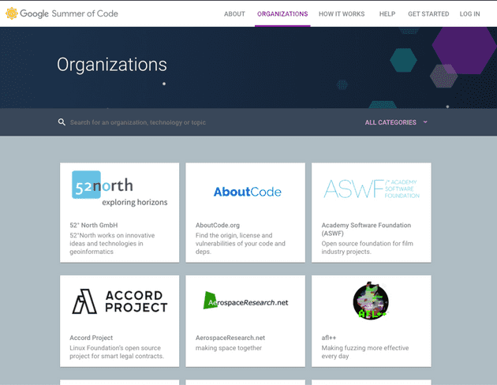Open the 52° North GmbH title
Image resolution: width=497 pixels, height=385 pixels.
93,225
